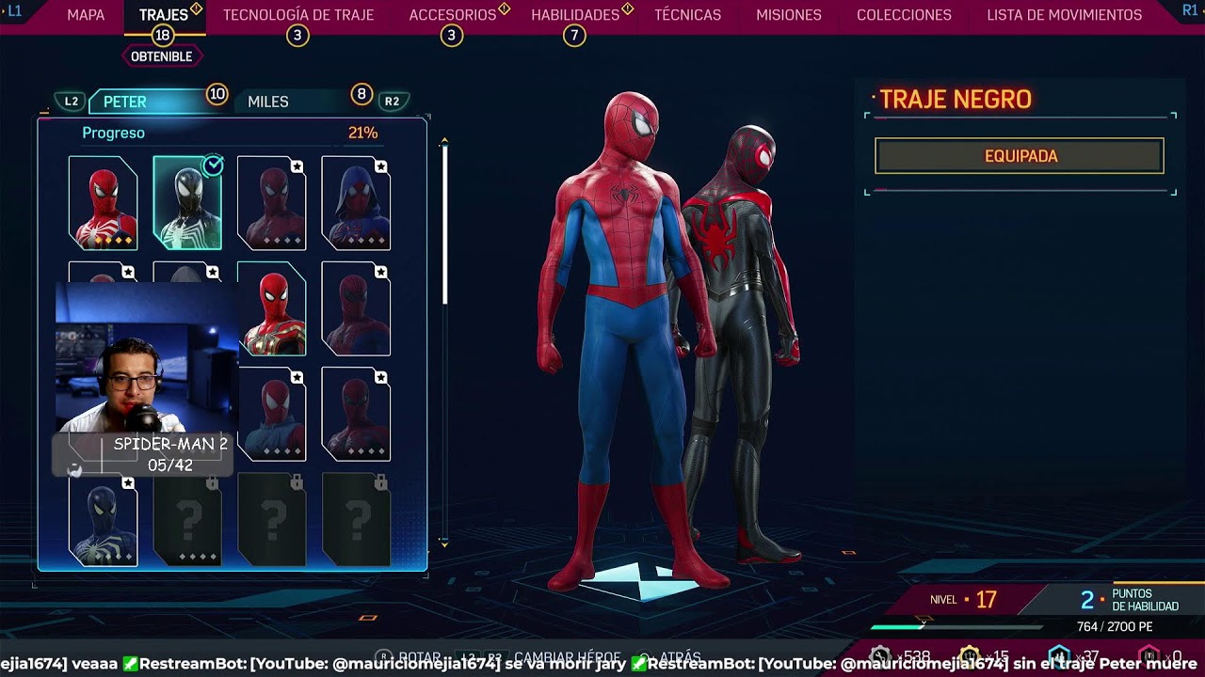Click the L2 trigger icon beside PETER

point(71,102)
